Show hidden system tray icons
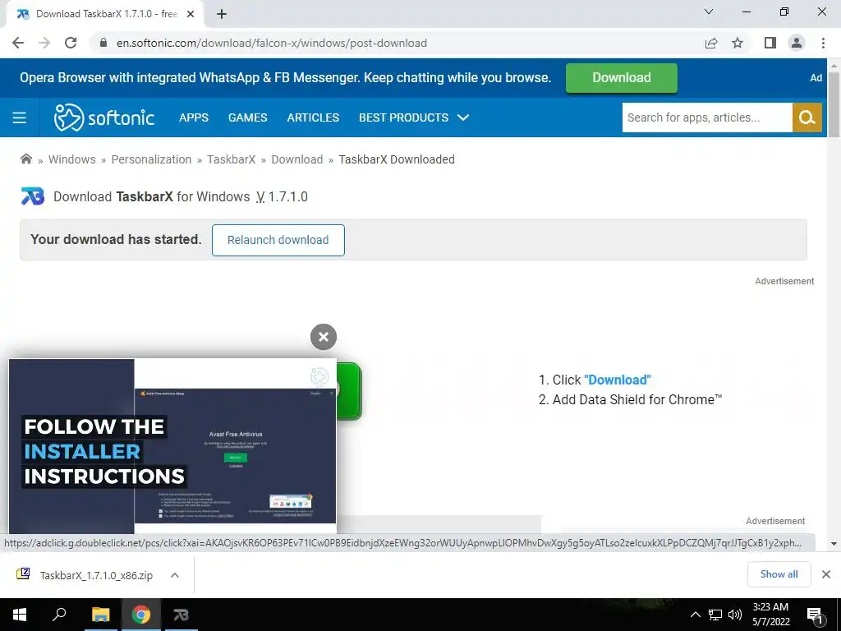This screenshot has height=631, width=841. [695, 615]
